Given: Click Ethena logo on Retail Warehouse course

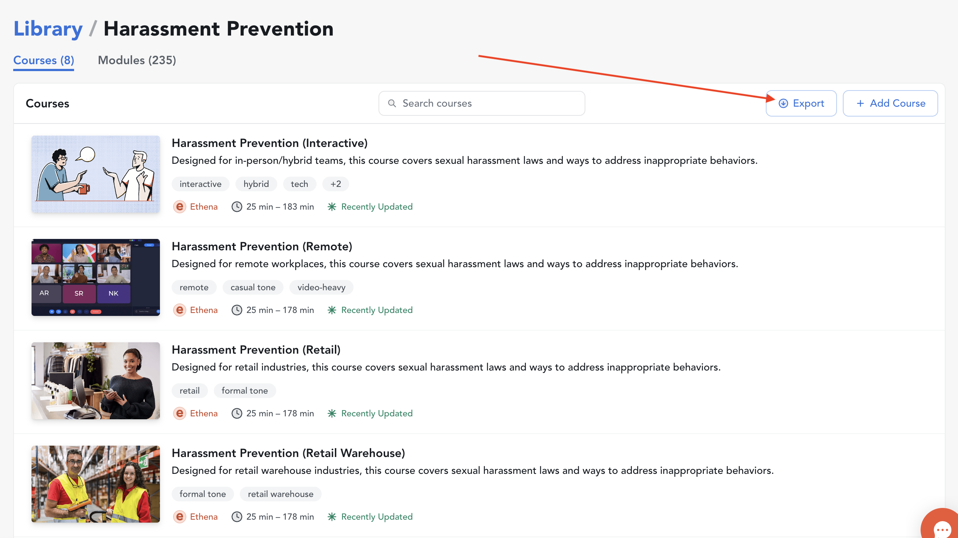Looking at the screenshot, I should [x=180, y=516].
